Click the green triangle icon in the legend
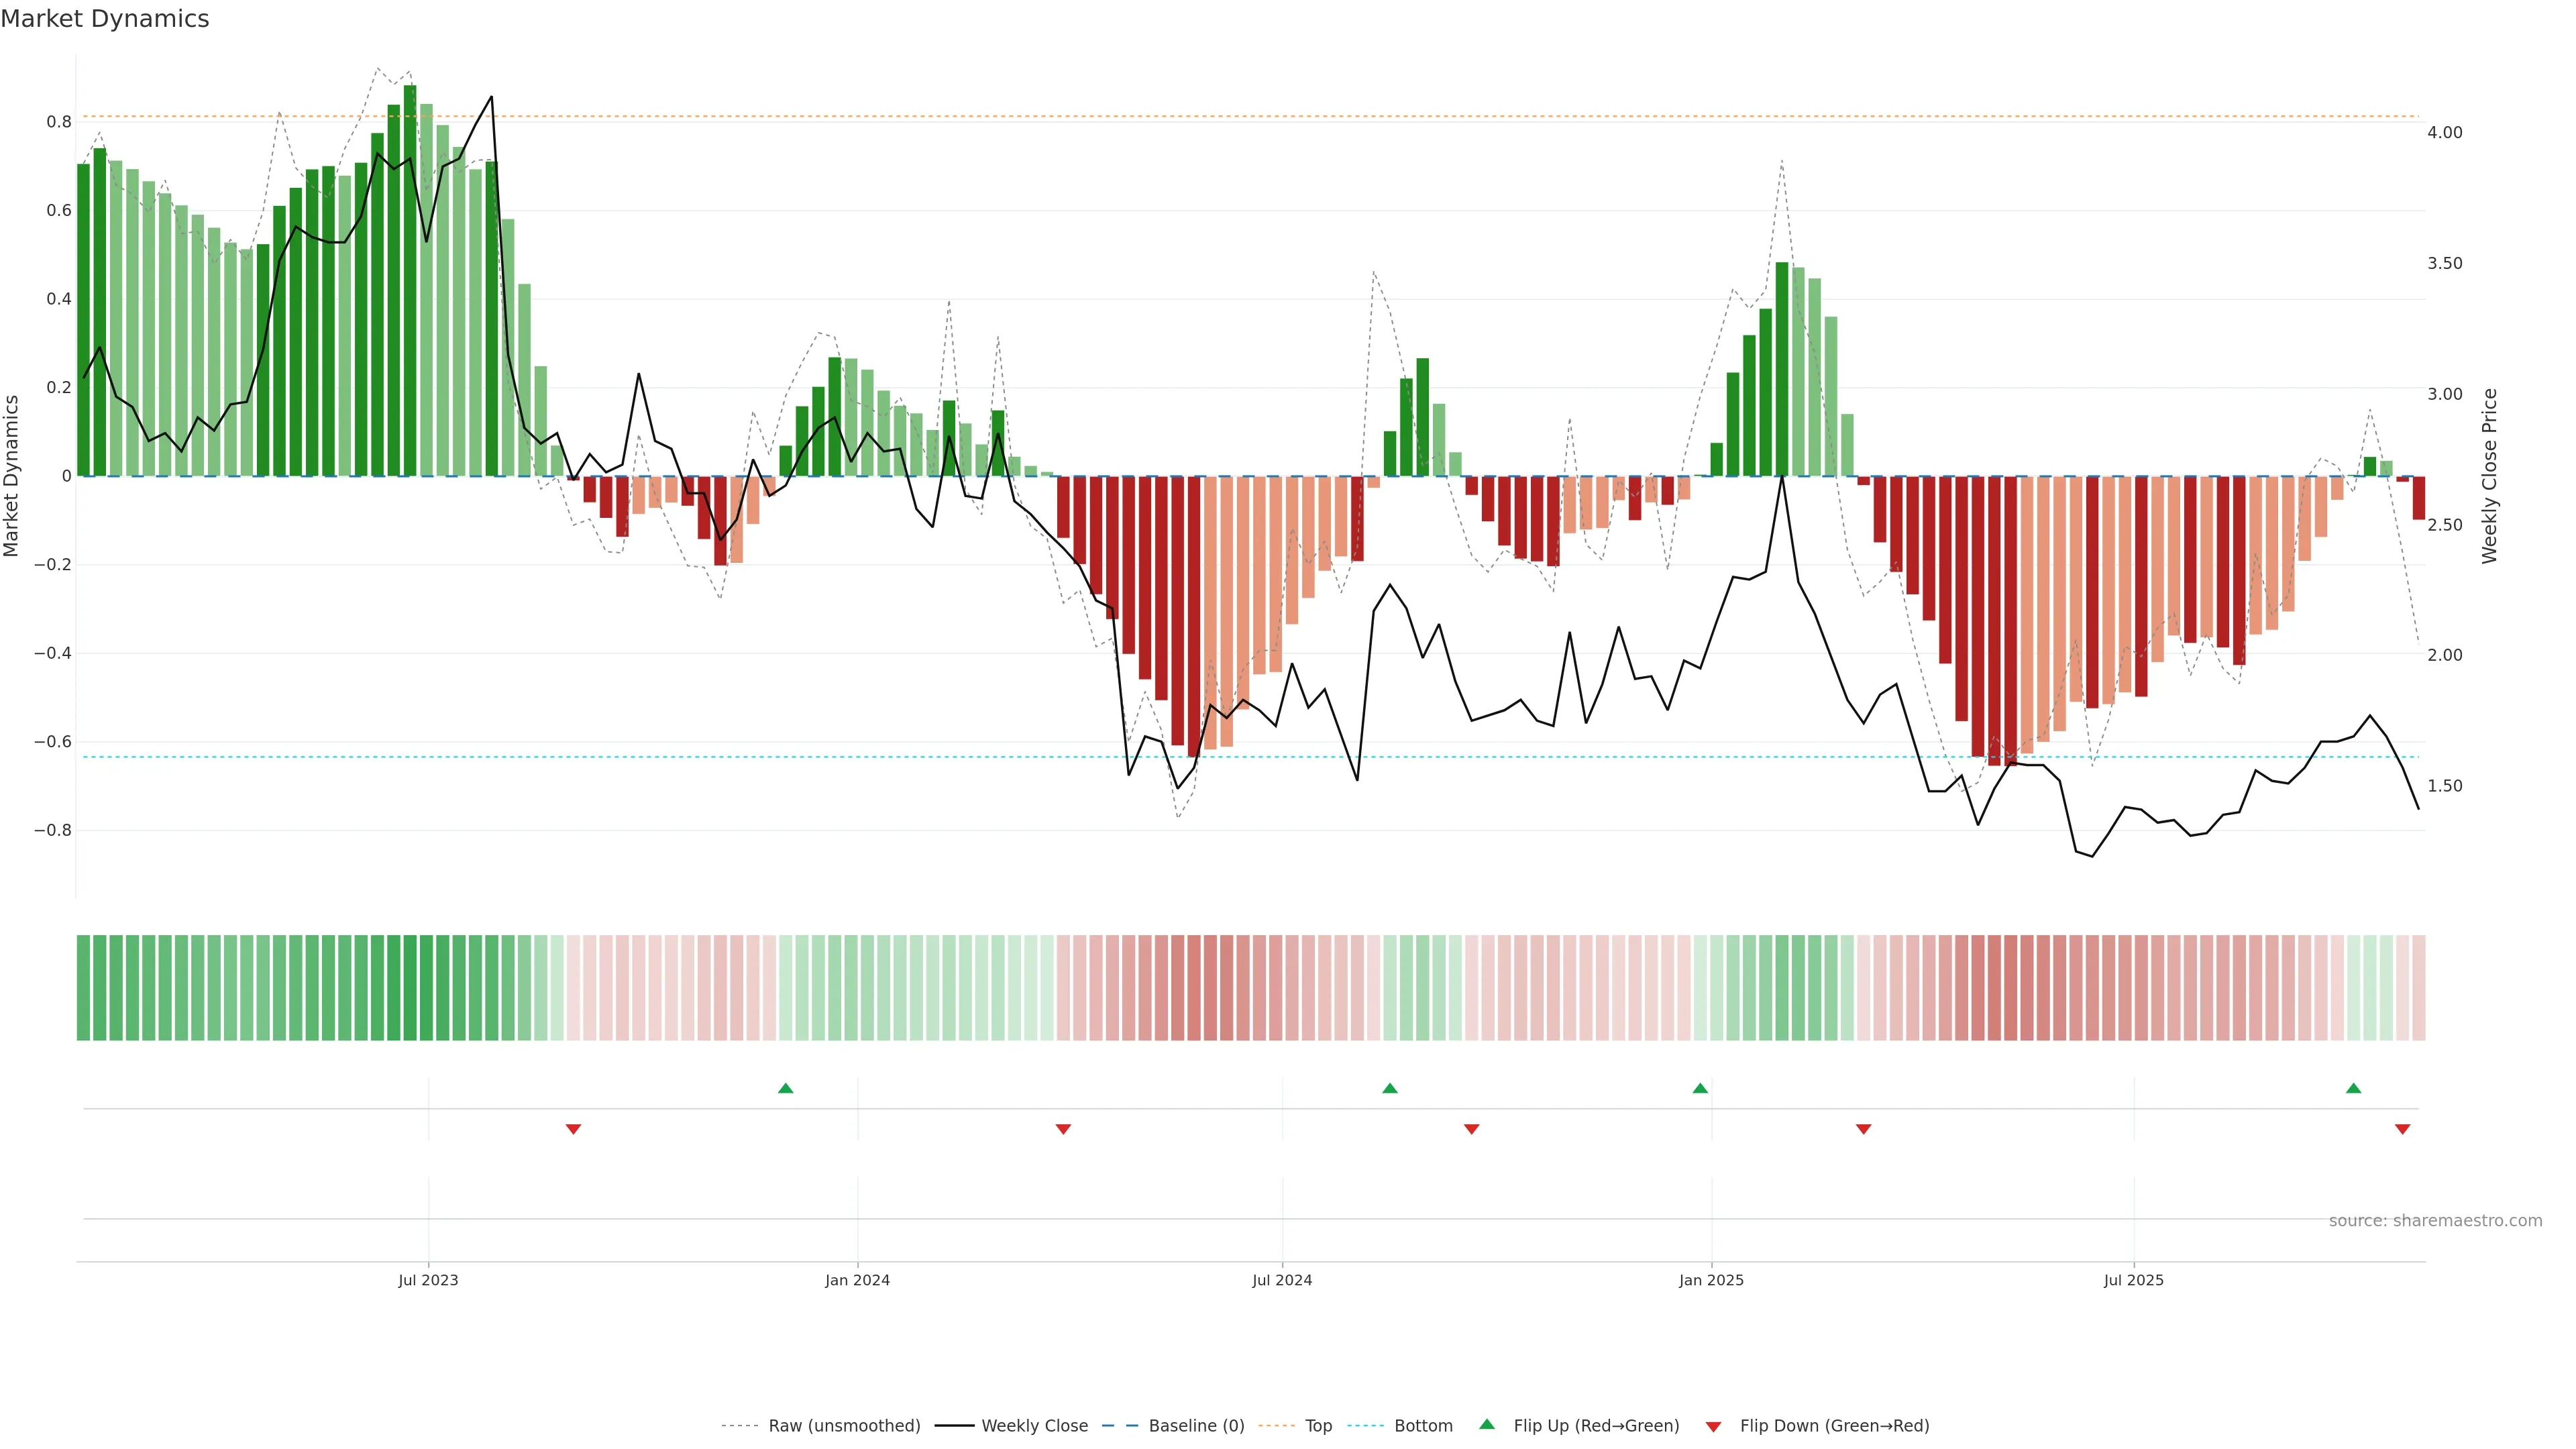 point(1487,1424)
